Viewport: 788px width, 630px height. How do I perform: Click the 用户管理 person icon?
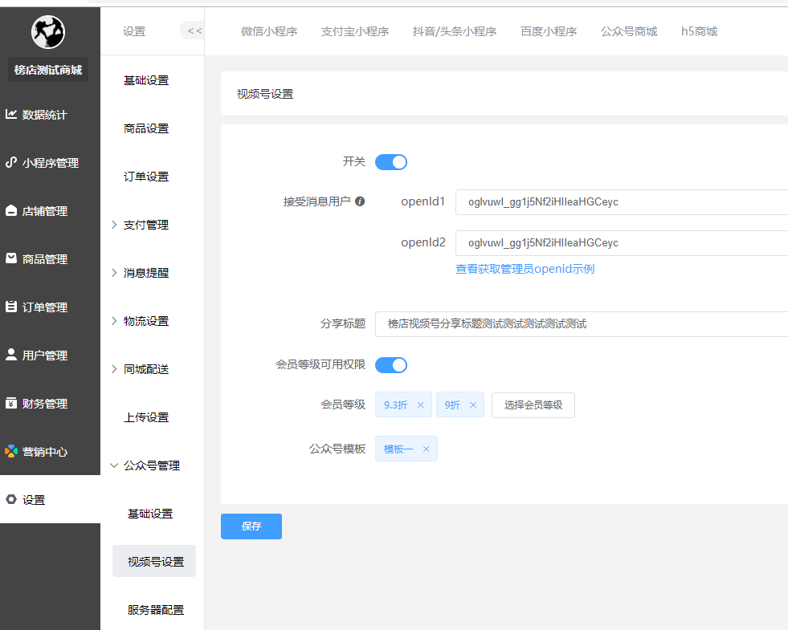(11, 355)
